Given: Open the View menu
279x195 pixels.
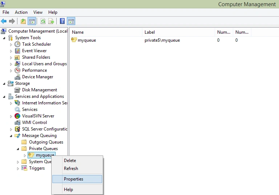Looking at the screenshot, I should 38,12.
